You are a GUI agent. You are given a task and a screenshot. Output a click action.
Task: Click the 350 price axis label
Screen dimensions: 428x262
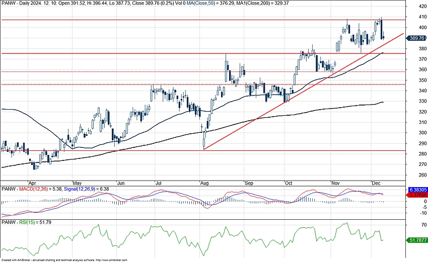422,80
